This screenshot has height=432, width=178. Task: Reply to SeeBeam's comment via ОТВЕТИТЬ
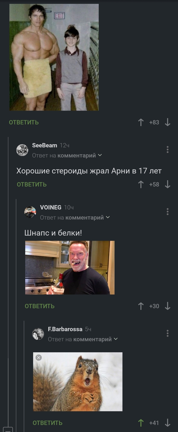(x=32, y=184)
